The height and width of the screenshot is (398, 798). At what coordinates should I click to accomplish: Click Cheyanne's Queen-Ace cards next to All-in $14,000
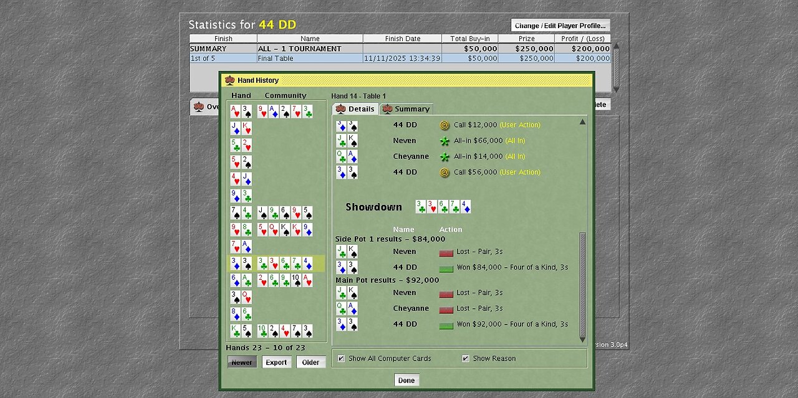(x=347, y=156)
